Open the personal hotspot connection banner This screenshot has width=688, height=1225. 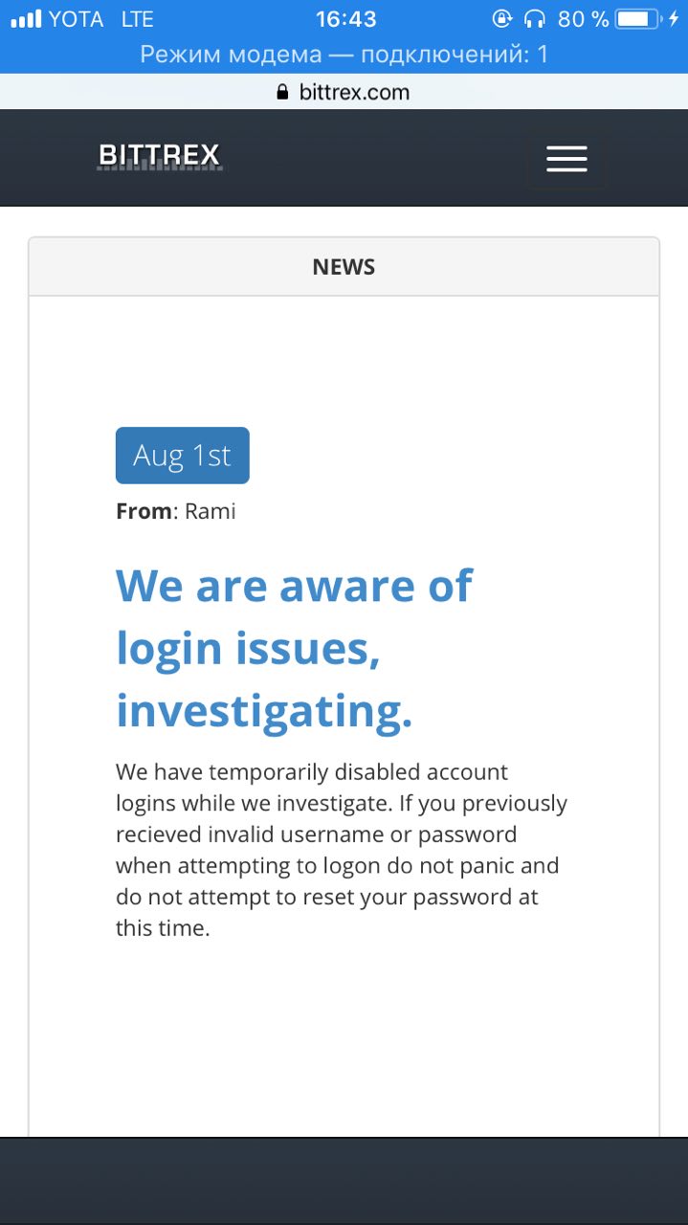[x=344, y=54]
